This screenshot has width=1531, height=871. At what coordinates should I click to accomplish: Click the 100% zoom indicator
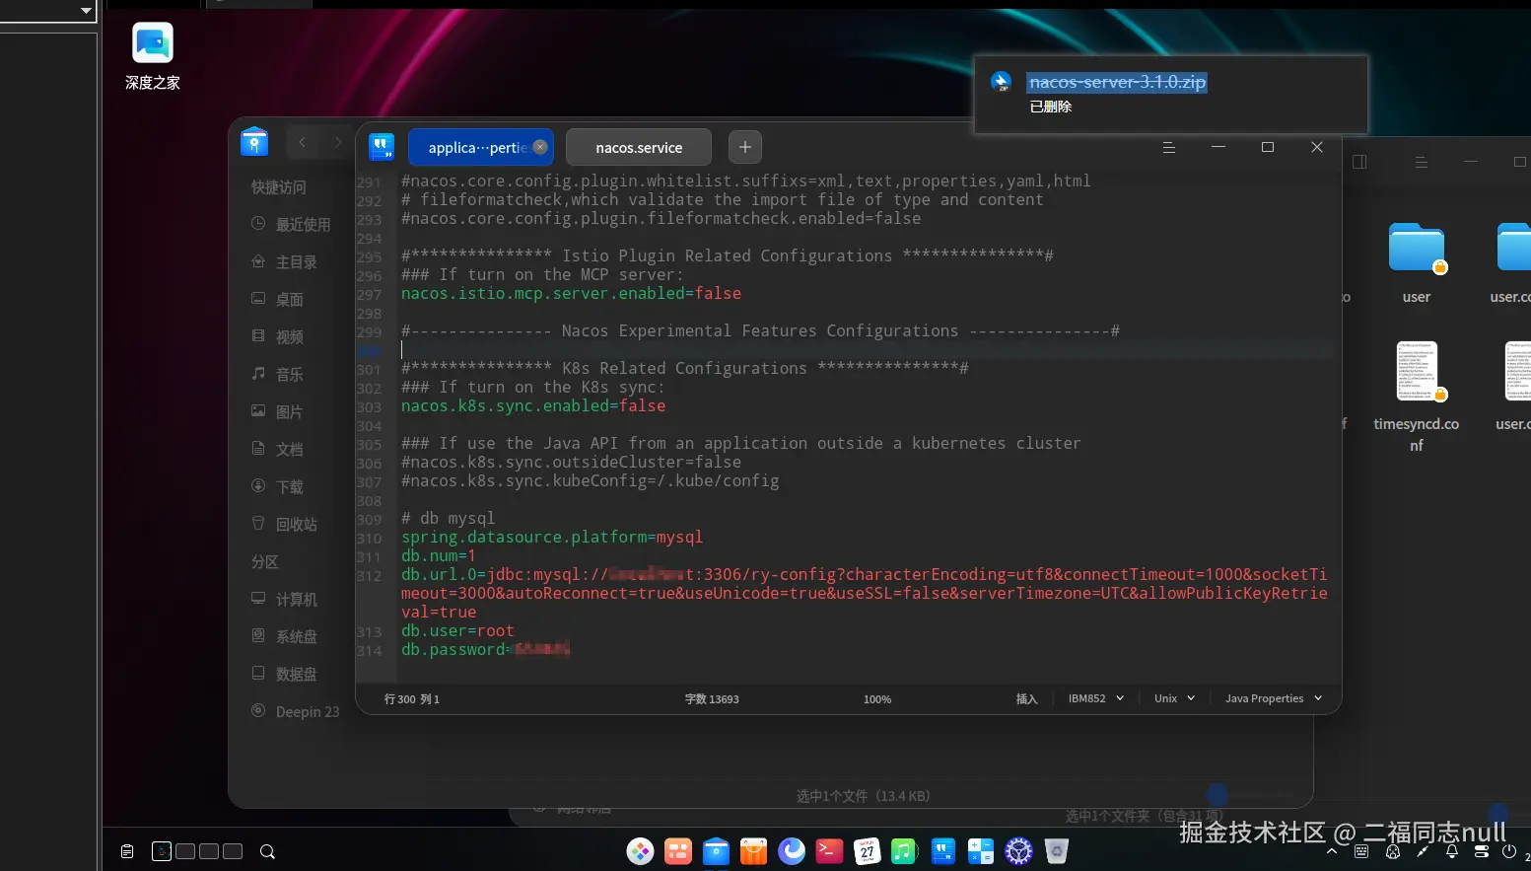coord(877,699)
